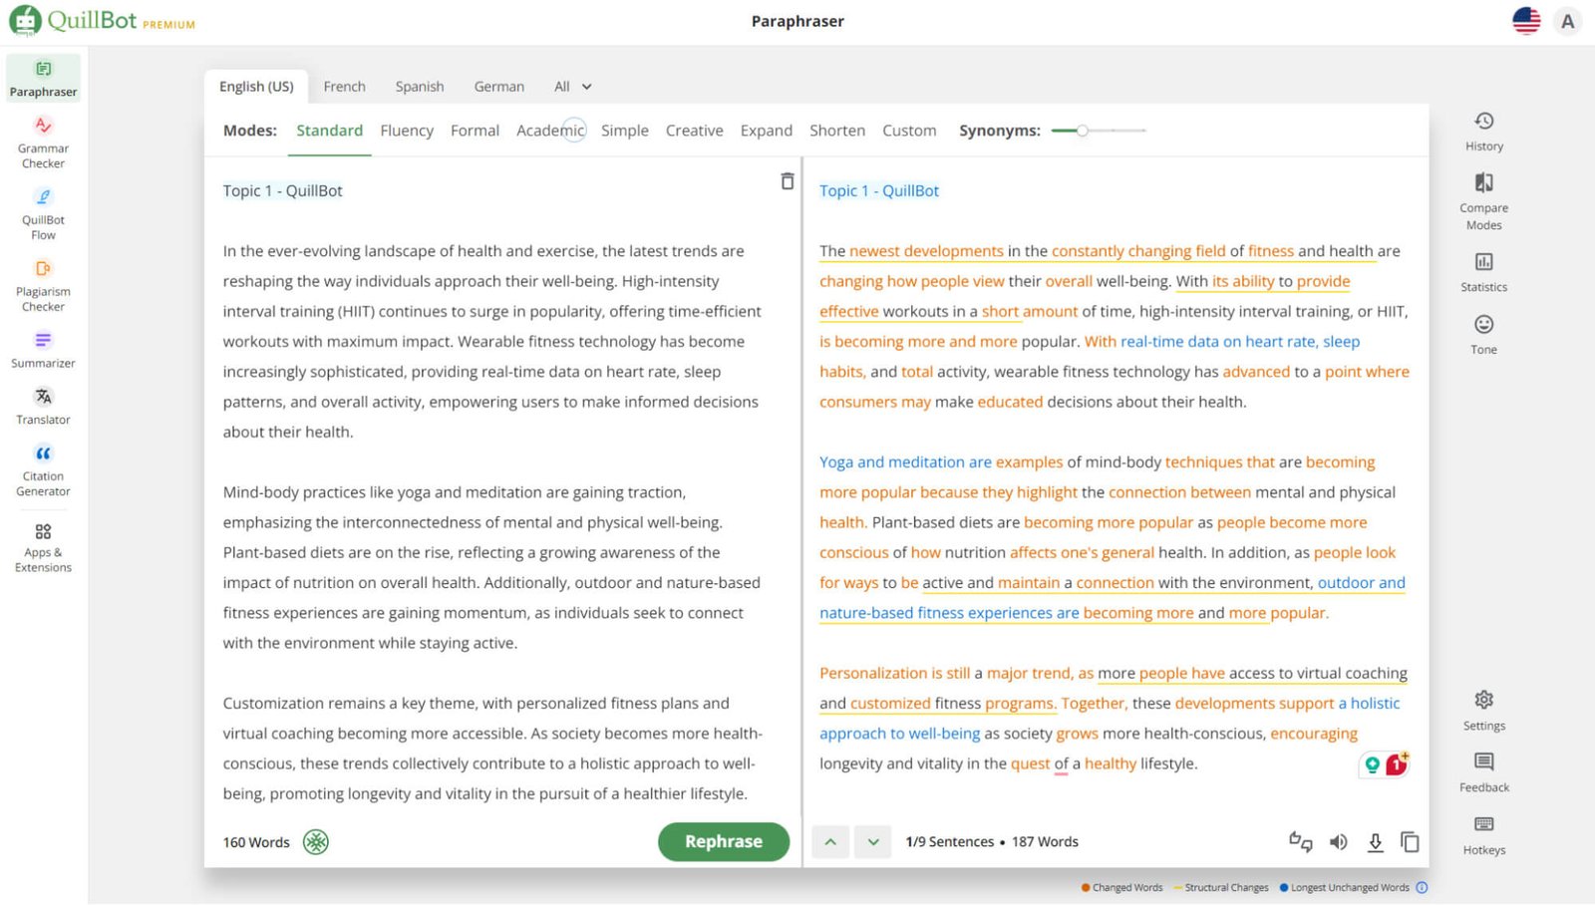The height and width of the screenshot is (905, 1595).
Task: Open the Plagiarism Checker in sidebar
Action: click(x=43, y=285)
